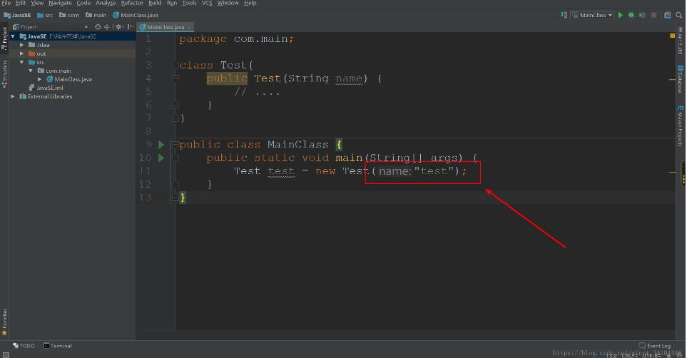This screenshot has width=687, height=358.
Task: Select External Libraries in project tree
Action: pos(46,96)
